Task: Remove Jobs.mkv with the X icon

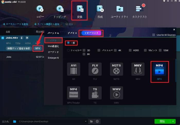Action: [27, 38]
